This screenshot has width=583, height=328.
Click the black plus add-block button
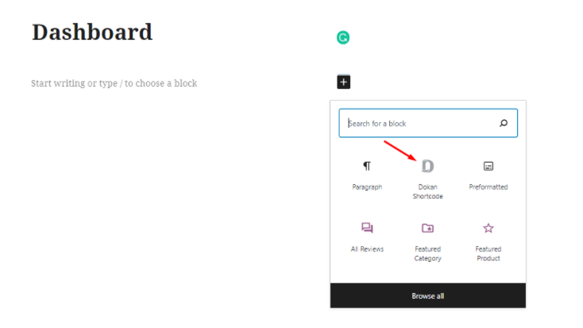coord(344,82)
